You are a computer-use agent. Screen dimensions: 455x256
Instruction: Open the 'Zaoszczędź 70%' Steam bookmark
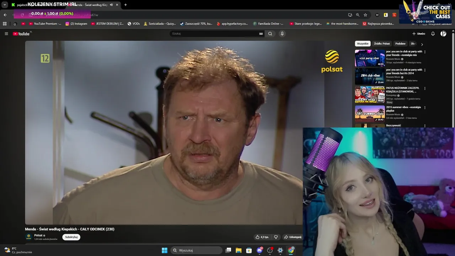(196, 24)
